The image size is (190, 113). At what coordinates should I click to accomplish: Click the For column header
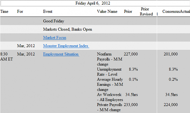pos(20,11)
